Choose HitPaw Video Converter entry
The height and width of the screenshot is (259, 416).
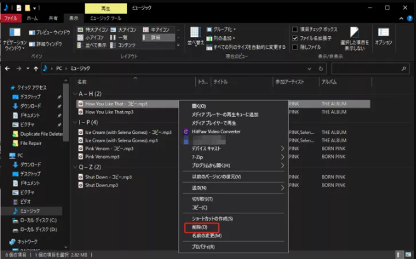(216, 131)
